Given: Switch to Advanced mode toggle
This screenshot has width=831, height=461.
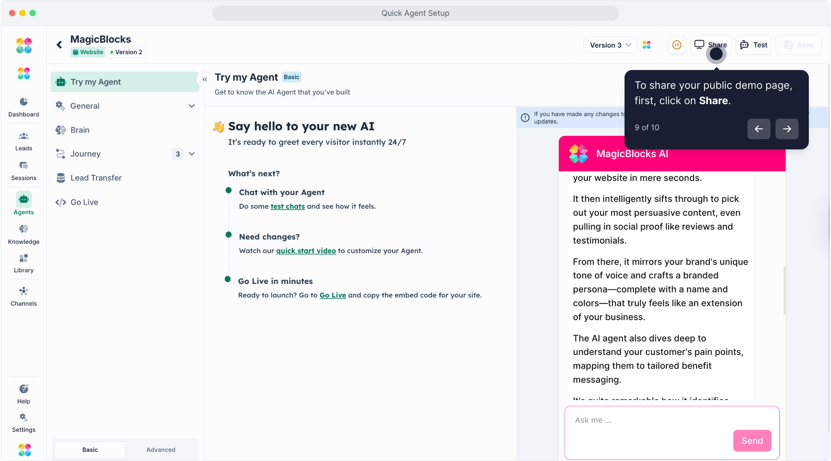Looking at the screenshot, I should tap(161, 449).
